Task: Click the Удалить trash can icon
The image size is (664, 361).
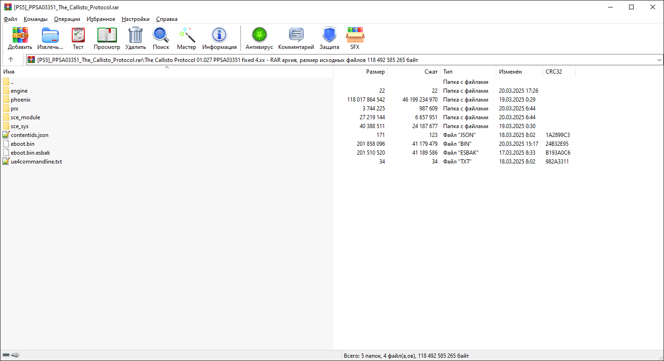Action: (x=135, y=35)
